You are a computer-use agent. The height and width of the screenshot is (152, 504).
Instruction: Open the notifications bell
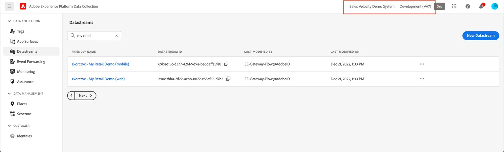tap(481, 6)
